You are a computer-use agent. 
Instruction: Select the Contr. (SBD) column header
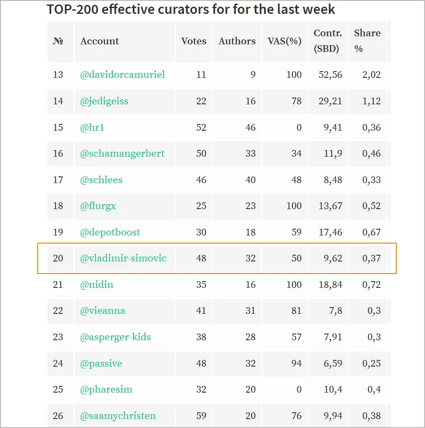coord(328,41)
